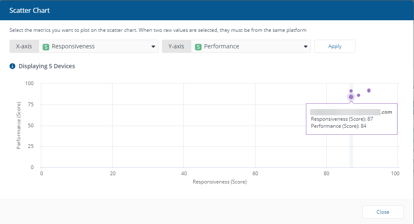Image resolution: width=414 pixels, height=224 pixels.
Task: Select the highlighted data point scoring 87, 84
Action: (x=351, y=97)
